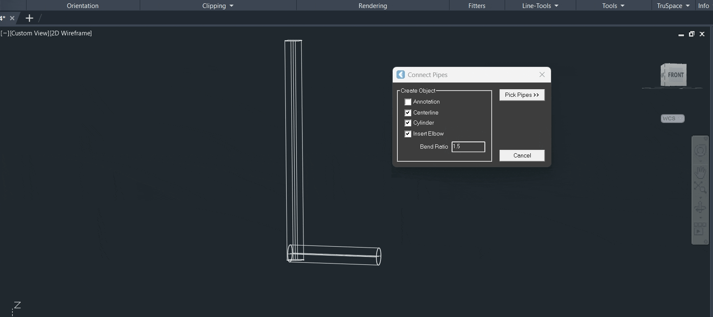Enable the Annotation checkbox

pos(408,102)
